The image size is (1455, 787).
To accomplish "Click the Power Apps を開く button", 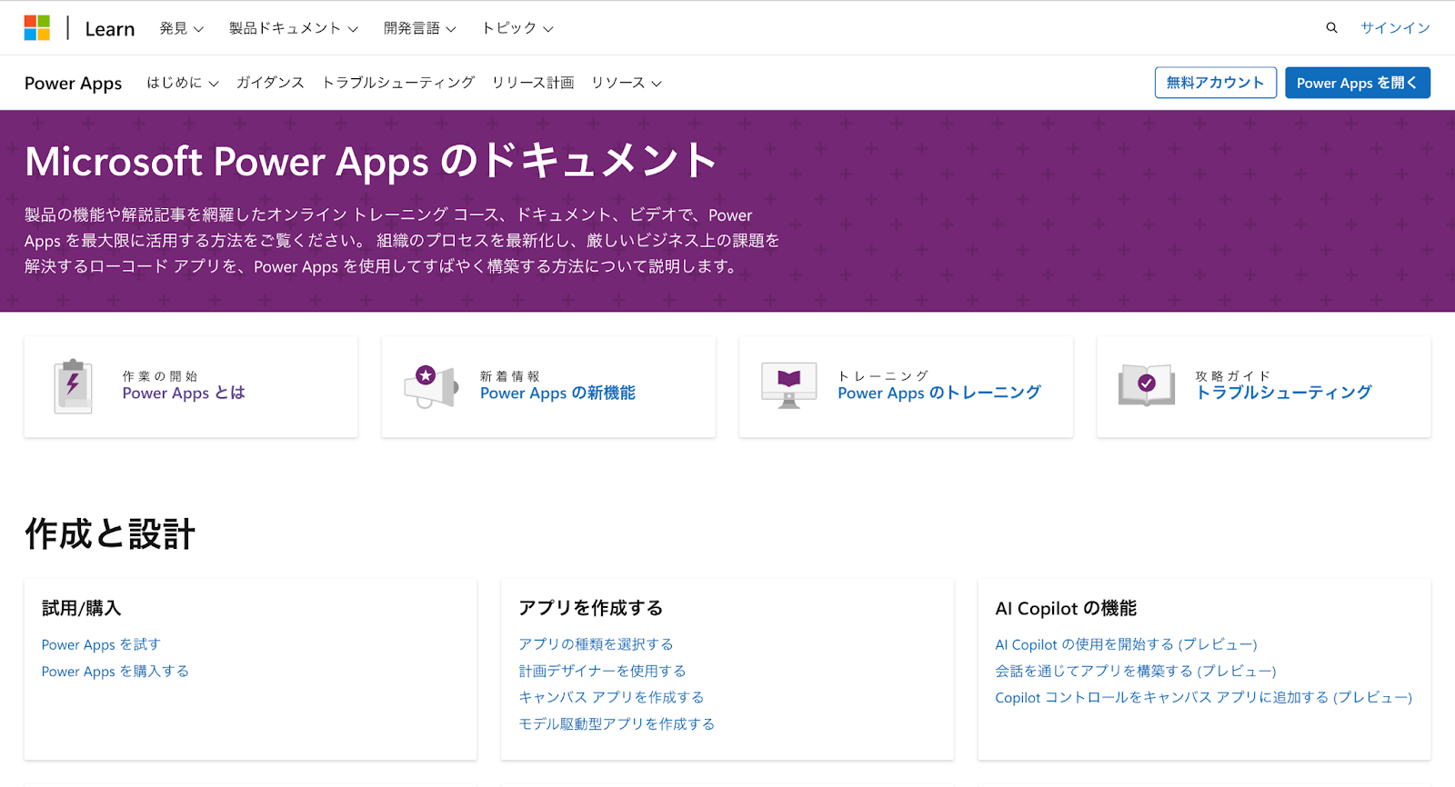I will coord(1358,83).
